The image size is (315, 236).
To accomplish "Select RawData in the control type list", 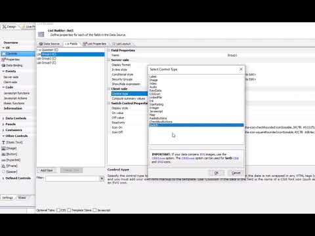I will pos(156,90).
